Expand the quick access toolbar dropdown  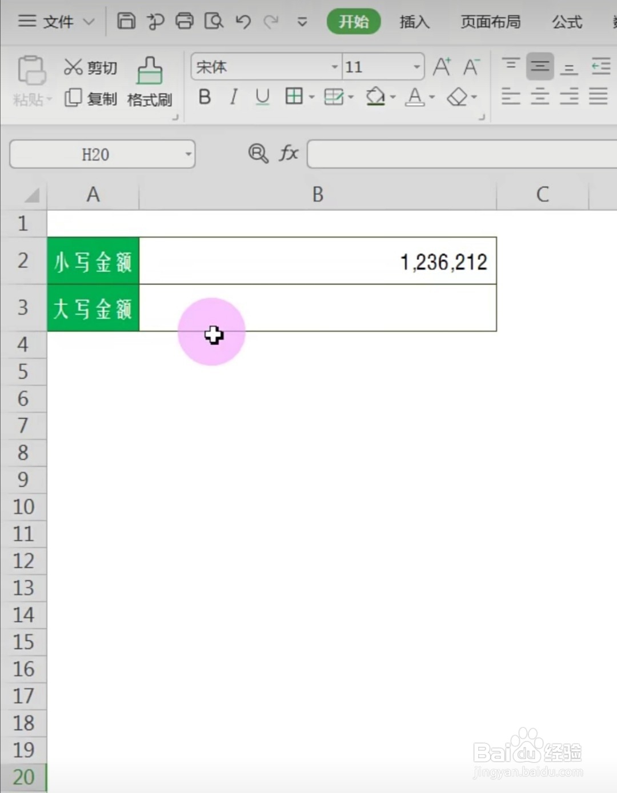(x=302, y=22)
